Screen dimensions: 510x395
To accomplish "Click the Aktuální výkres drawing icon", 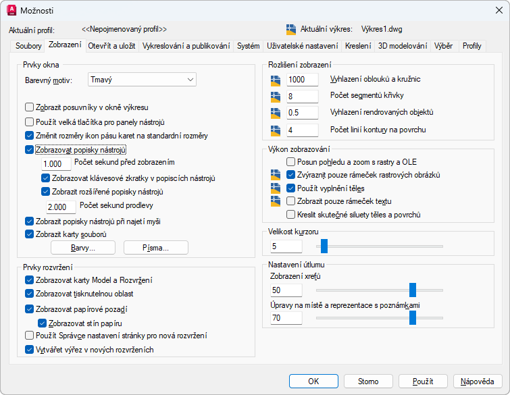I will tap(291, 29).
